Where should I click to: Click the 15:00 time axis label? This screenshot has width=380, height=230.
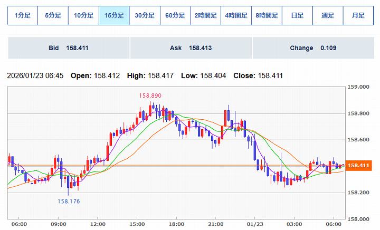click(x=137, y=224)
